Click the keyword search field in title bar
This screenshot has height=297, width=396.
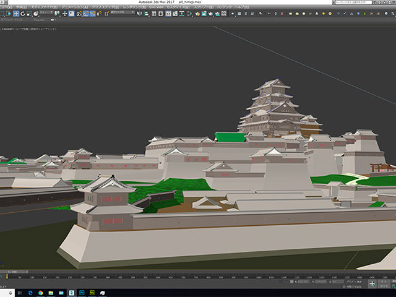[x=353, y=2]
